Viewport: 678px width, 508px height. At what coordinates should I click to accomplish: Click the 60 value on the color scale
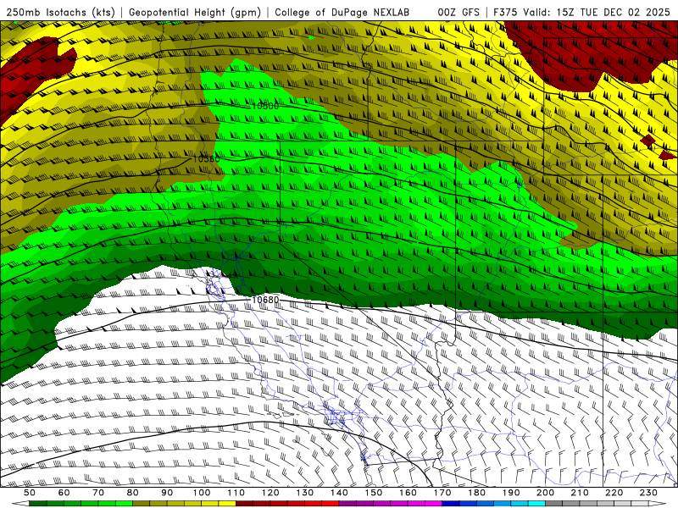64,493
